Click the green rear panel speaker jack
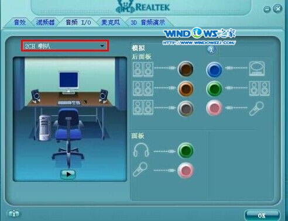Image resolution: width=288 pixels, height=221 pixels. pyautogui.click(x=214, y=89)
